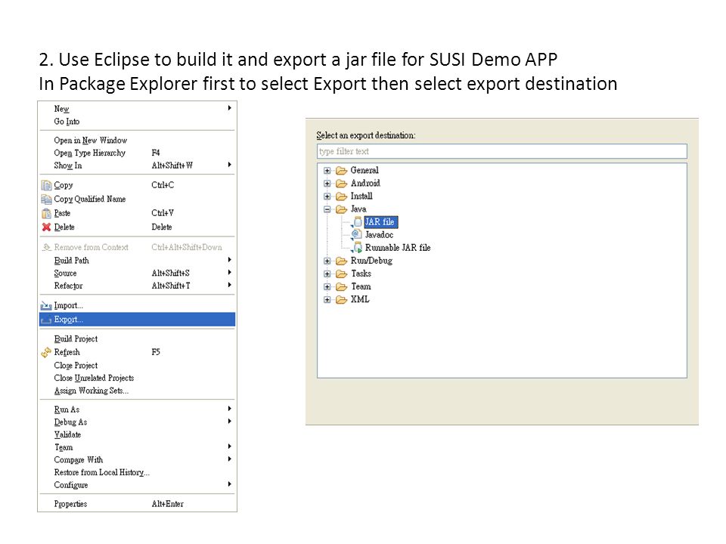Click the red X Delete icon

tap(46, 227)
